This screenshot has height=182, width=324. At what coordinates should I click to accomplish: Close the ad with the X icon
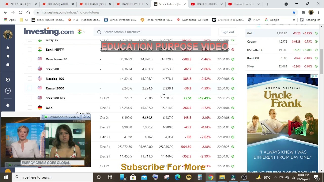[x=316, y=76]
